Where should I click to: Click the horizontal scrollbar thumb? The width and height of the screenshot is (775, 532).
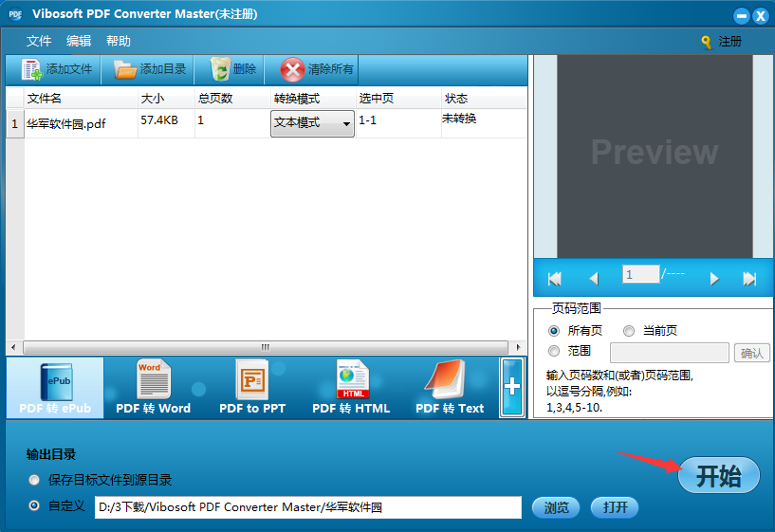pos(266,347)
